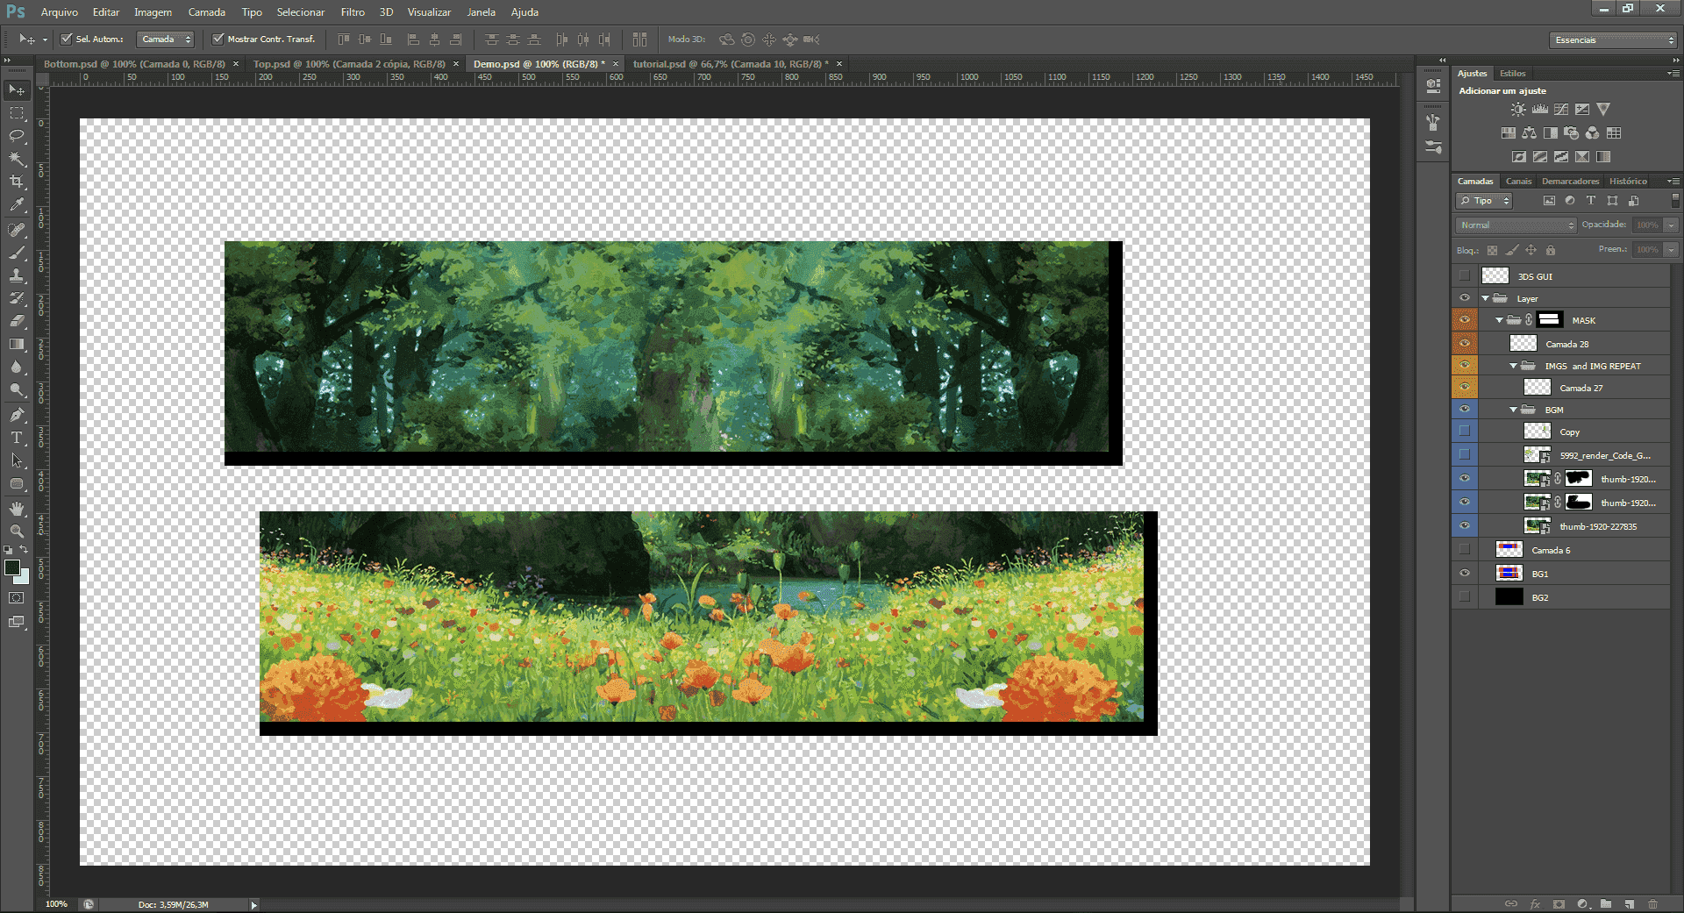Viewport: 1684px width, 913px height.
Task: Switch to the Estilos panel tab
Action: coord(1513,74)
